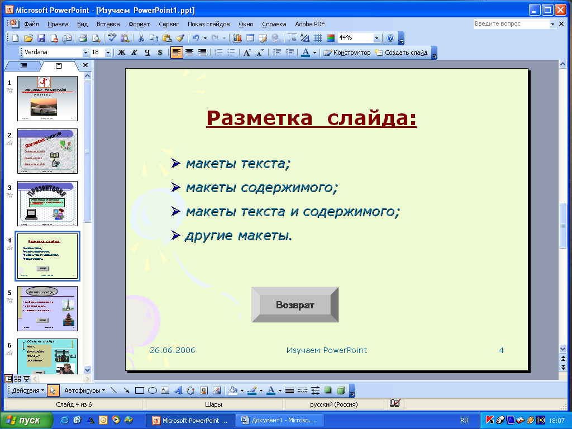Select the Line drawing tool
572x429 pixels.
coord(113,390)
